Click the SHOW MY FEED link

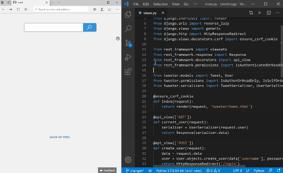click(60, 137)
